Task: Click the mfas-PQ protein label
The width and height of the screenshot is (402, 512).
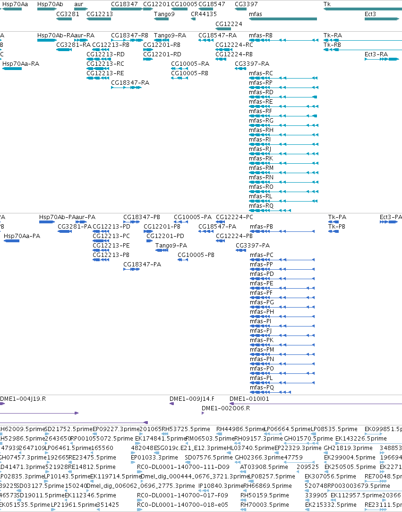Action: coord(262,388)
